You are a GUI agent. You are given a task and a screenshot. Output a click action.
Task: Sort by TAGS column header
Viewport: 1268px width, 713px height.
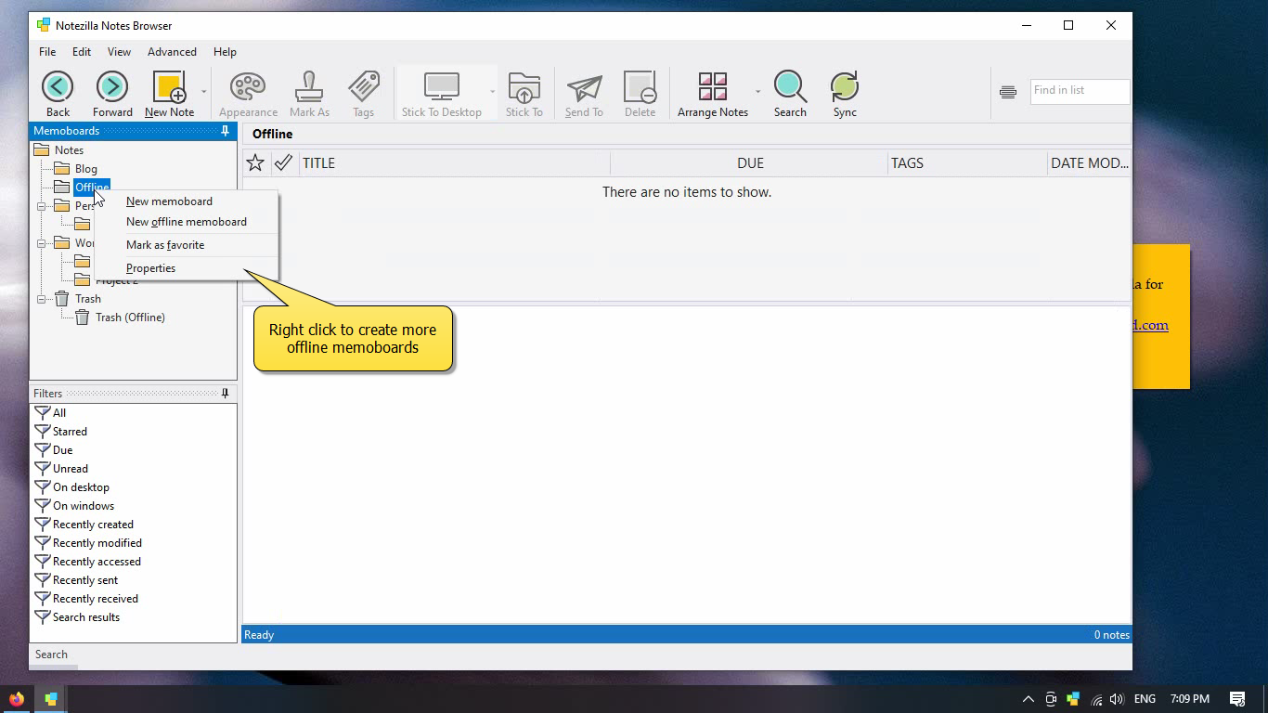coord(967,162)
